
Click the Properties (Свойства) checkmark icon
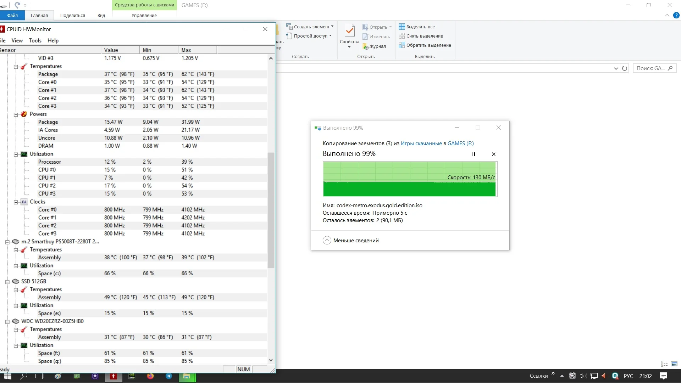(349, 32)
